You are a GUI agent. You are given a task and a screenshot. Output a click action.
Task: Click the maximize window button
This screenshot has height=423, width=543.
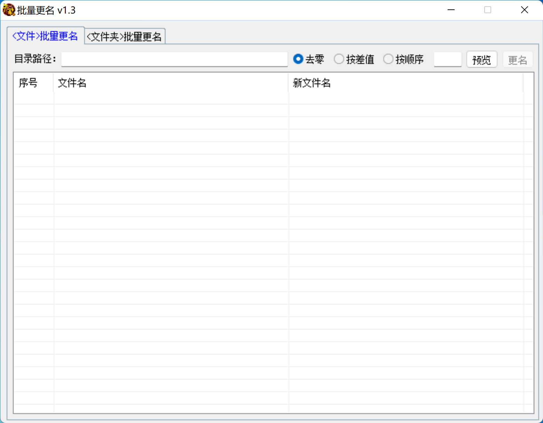coord(488,10)
